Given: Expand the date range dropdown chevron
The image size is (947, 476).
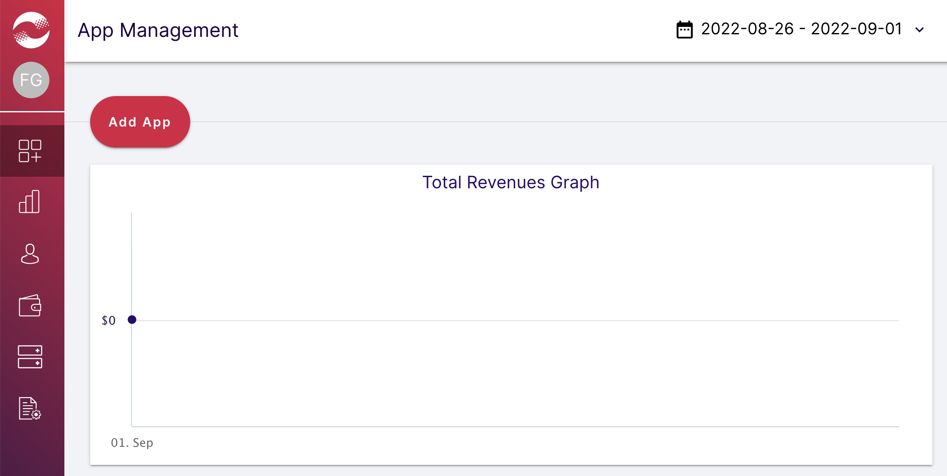Looking at the screenshot, I should [x=920, y=30].
